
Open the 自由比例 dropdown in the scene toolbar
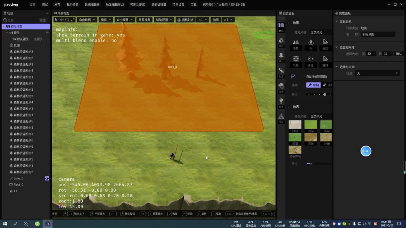(x=87, y=20)
